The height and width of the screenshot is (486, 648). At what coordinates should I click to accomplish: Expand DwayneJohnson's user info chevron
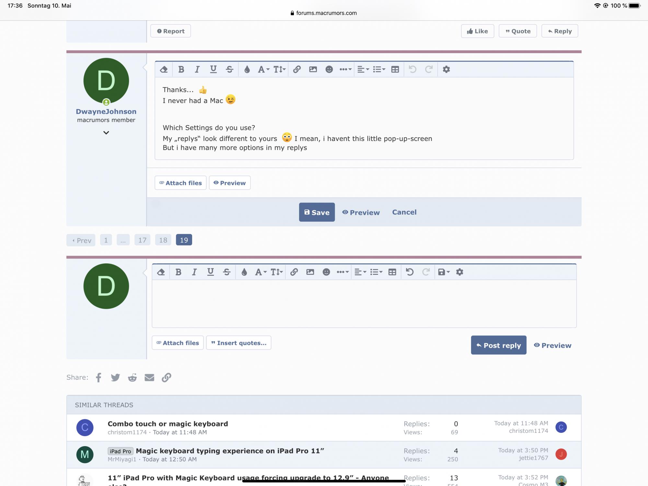coord(106,133)
